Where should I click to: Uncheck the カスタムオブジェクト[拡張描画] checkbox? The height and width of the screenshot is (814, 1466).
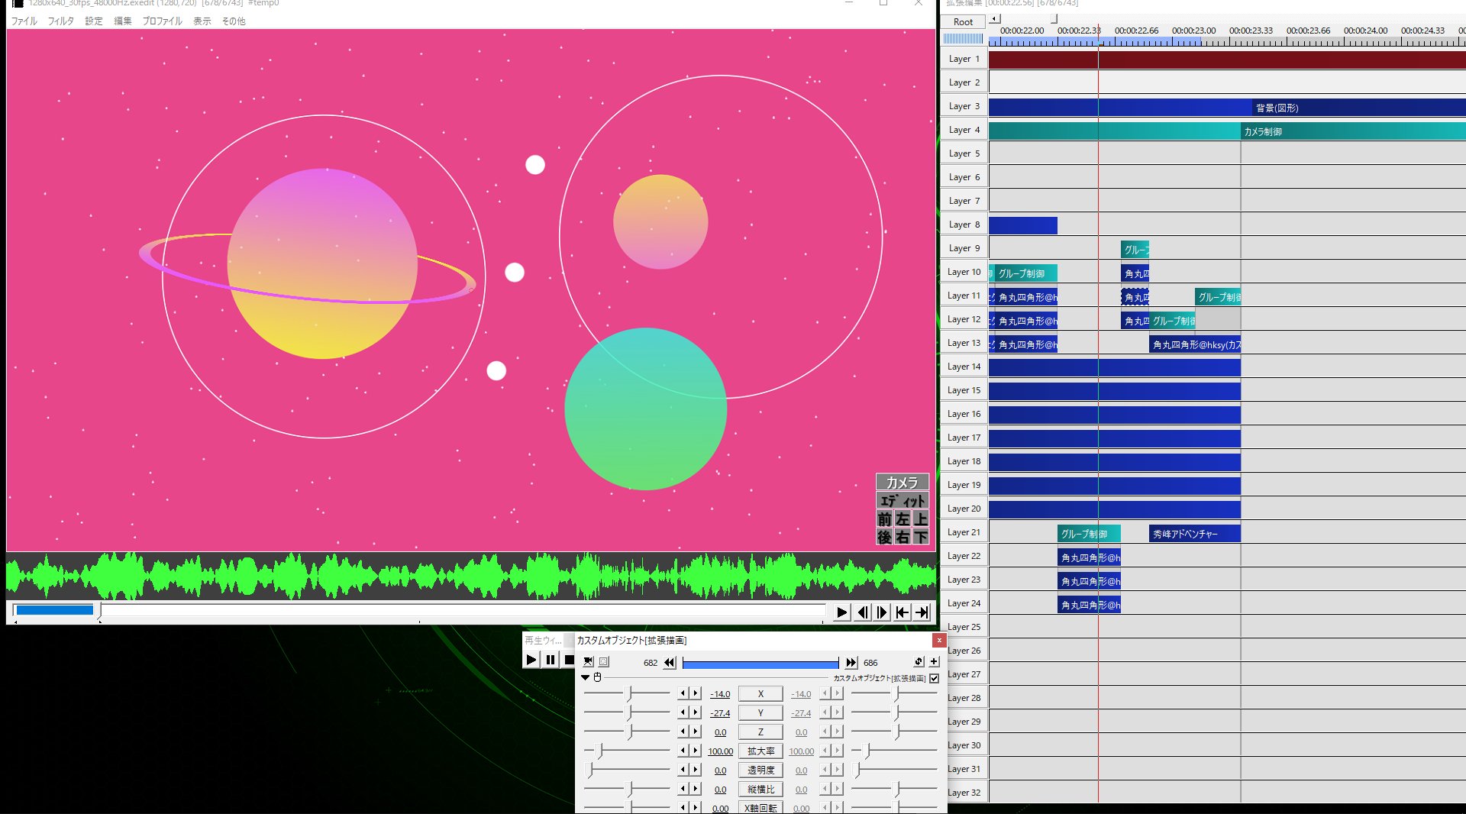934,678
